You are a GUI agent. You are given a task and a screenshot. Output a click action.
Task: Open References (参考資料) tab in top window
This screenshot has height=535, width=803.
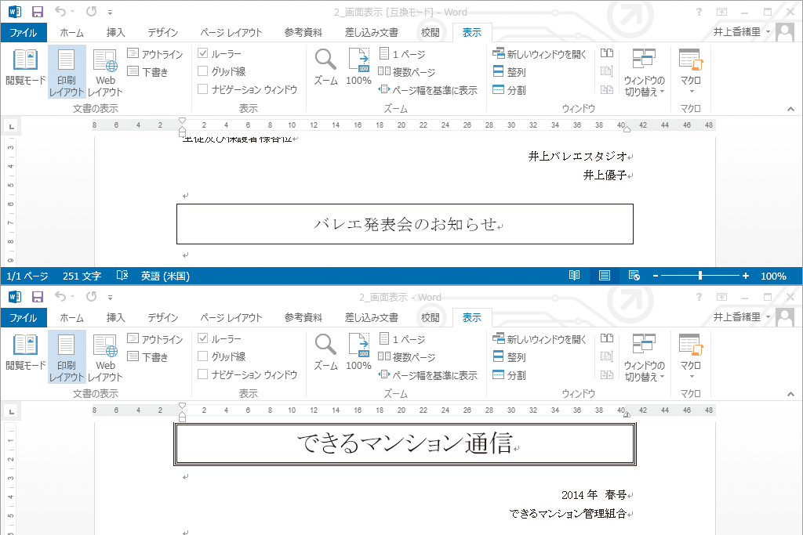pyautogui.click(x=303, y=32)
